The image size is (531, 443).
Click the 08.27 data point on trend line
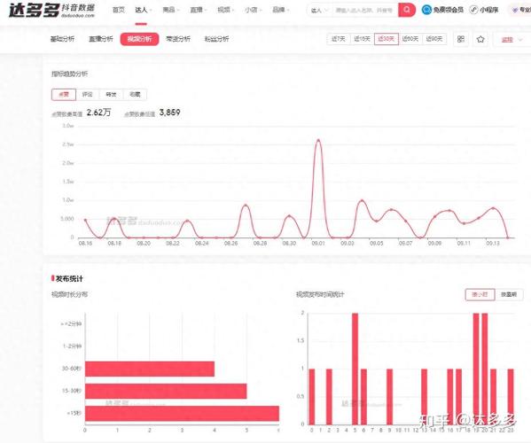pos(246,206)
